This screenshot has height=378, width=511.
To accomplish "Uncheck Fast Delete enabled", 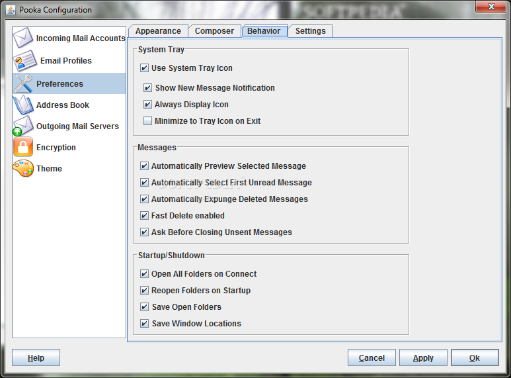I will 144,216.
